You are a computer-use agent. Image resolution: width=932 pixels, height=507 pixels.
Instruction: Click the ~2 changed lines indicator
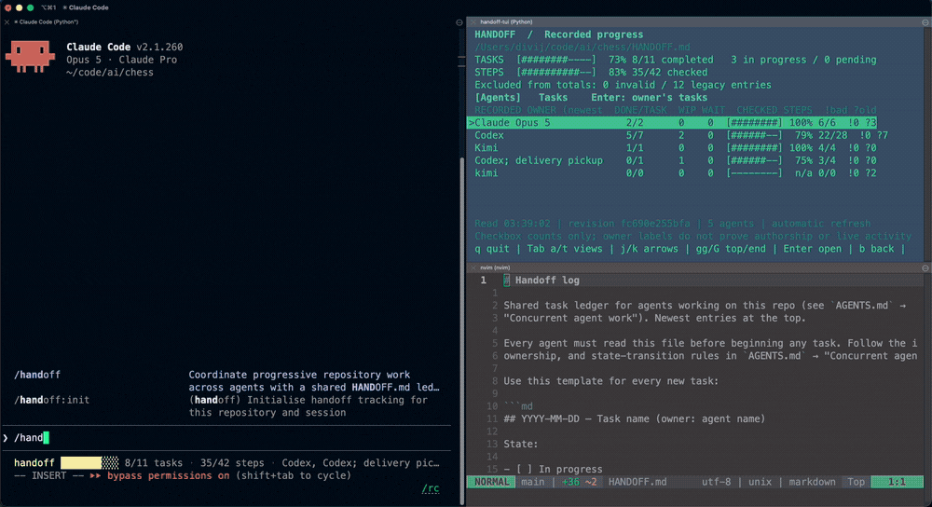pyautogui.click(x=591, y=482)
